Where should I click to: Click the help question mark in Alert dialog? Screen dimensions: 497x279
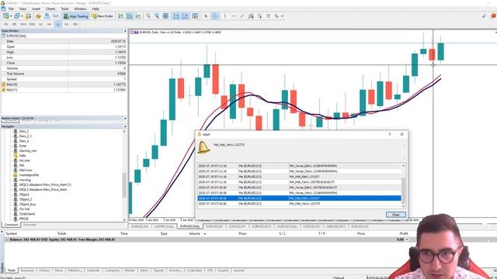click(x=390, y=134)
